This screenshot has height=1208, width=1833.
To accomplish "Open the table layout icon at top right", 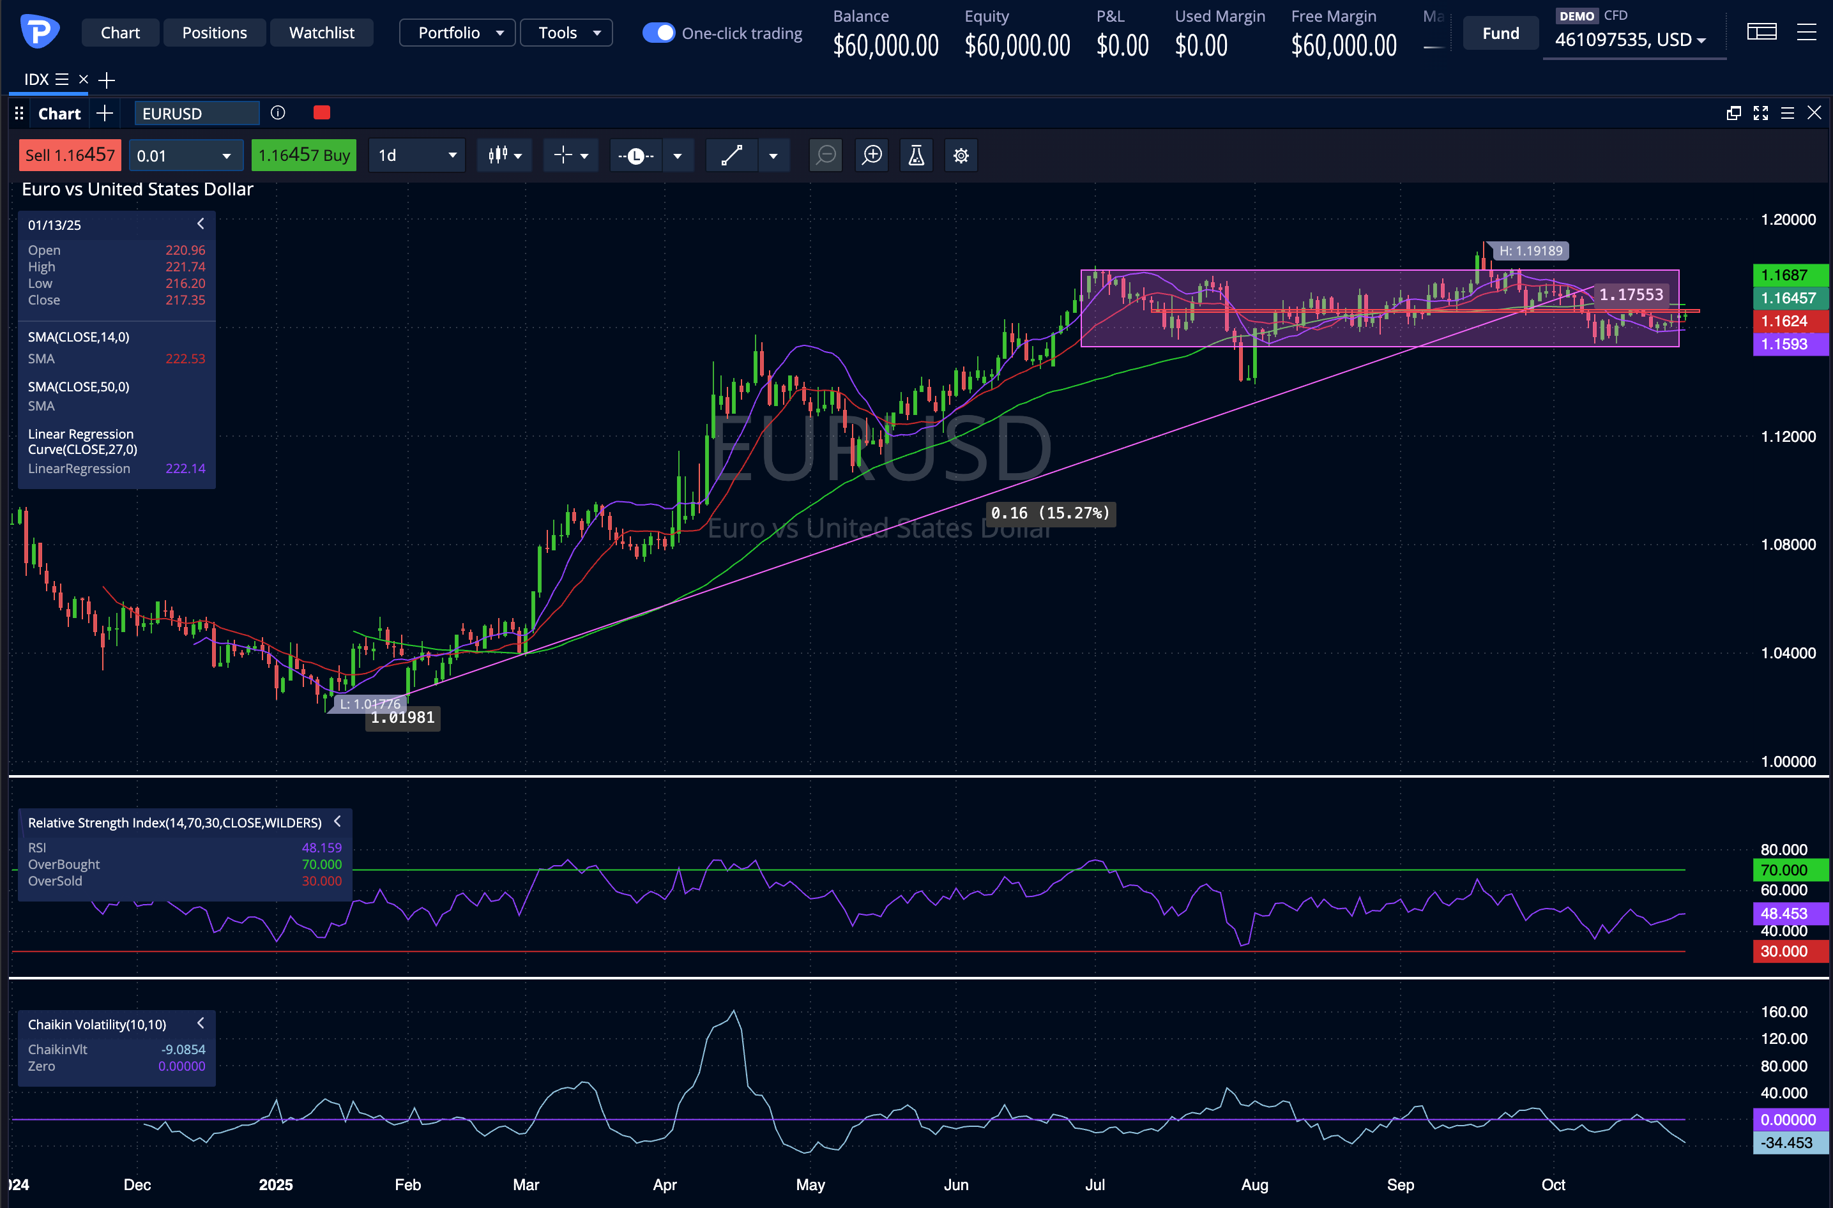I will pyautogui.click(x=1761, y=33).
